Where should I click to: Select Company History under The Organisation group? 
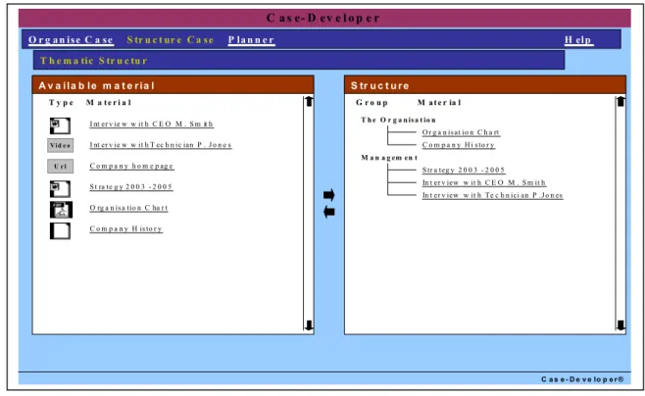(x=458, y=145)
